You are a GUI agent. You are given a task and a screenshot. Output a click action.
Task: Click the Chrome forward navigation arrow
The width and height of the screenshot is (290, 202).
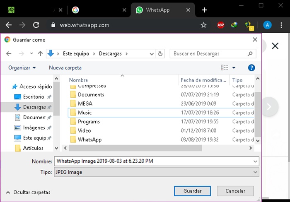[22, 25]
